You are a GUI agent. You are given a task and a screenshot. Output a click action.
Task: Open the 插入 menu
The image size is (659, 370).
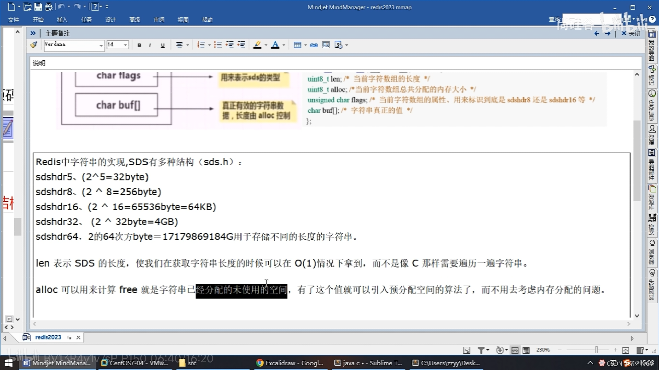[62, 20]
